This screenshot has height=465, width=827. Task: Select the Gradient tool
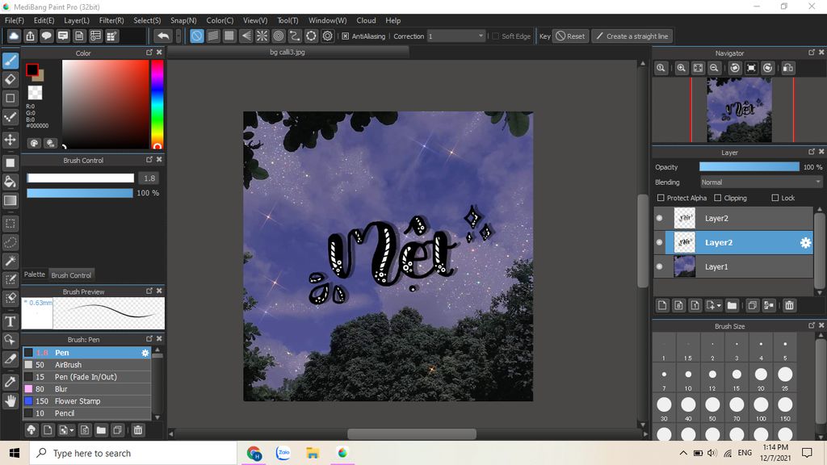pyautogui.click(x=10, y=200)
